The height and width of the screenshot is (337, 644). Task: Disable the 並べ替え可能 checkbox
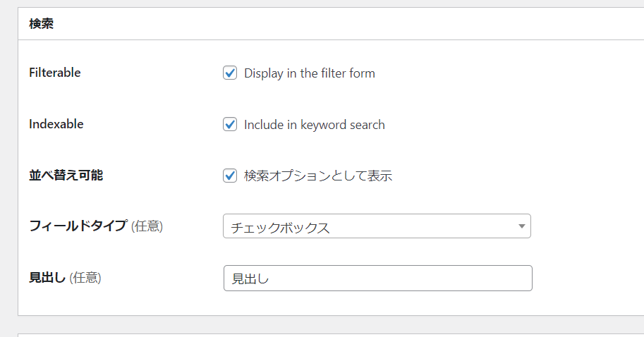[x=230, y=176]
